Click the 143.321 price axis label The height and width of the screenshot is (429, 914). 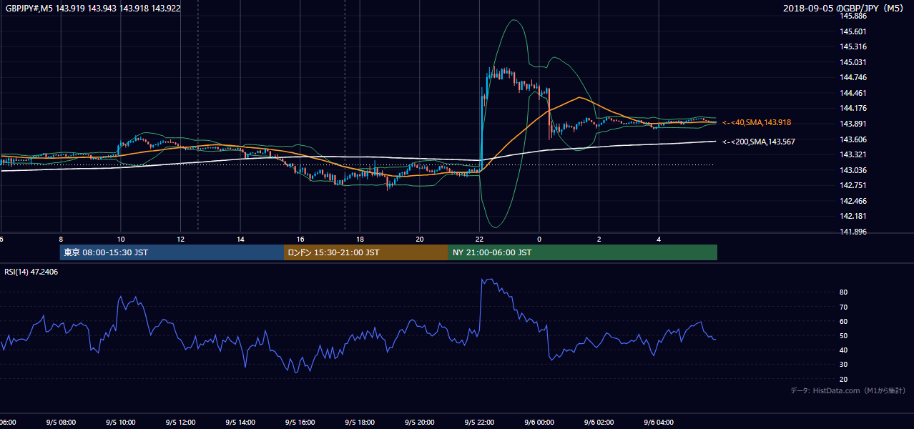coord(853,154)
